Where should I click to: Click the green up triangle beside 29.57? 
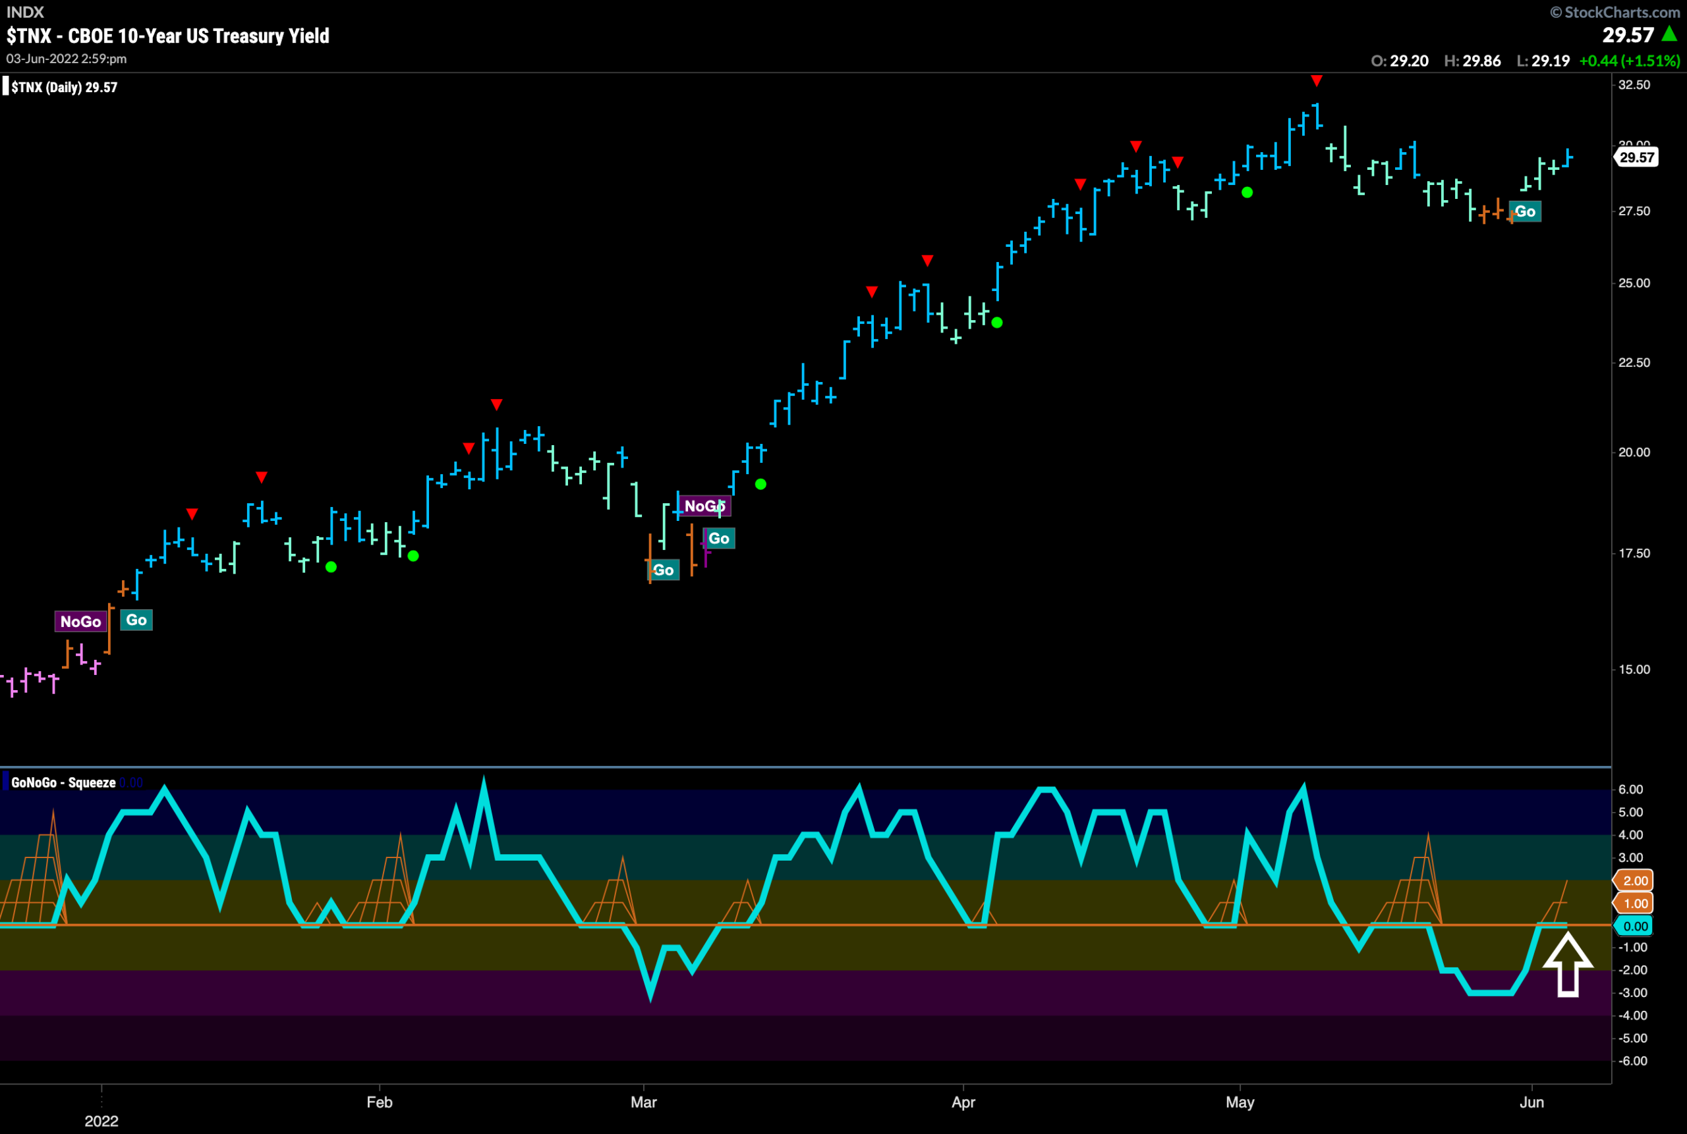click(1670, 34)
